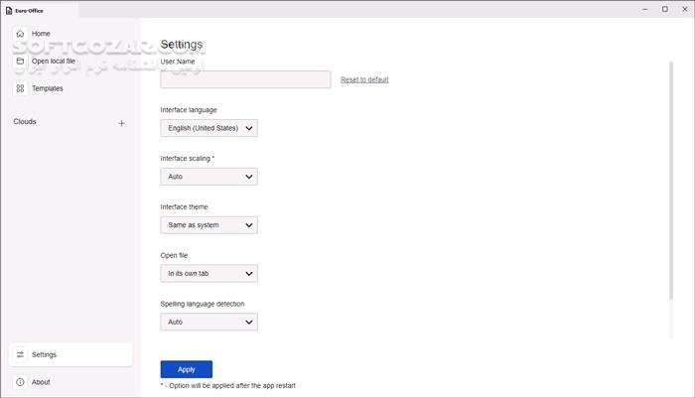Image resolution: width=695 pixels, height=398 pixels.
Task: Select the Settings sidebar item
Action: [70, 354]
